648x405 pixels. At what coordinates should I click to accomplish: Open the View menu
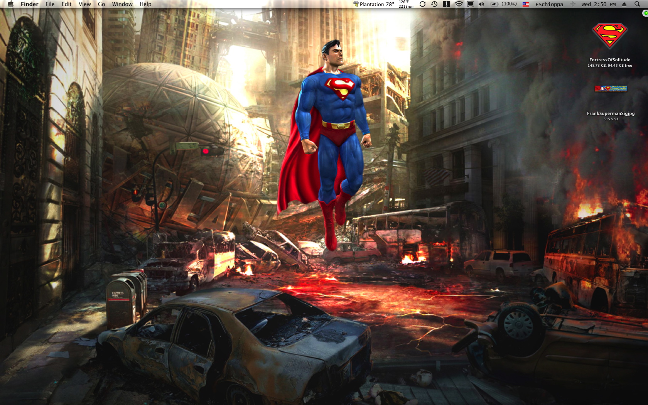click(x=85, y=4)
